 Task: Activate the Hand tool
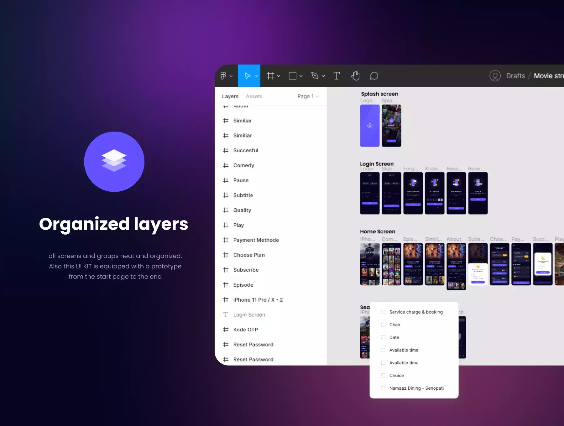click(355, 76)
